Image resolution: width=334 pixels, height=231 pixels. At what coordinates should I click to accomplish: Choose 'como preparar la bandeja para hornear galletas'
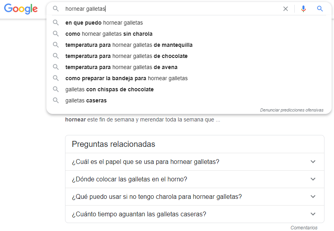[127, 78]
